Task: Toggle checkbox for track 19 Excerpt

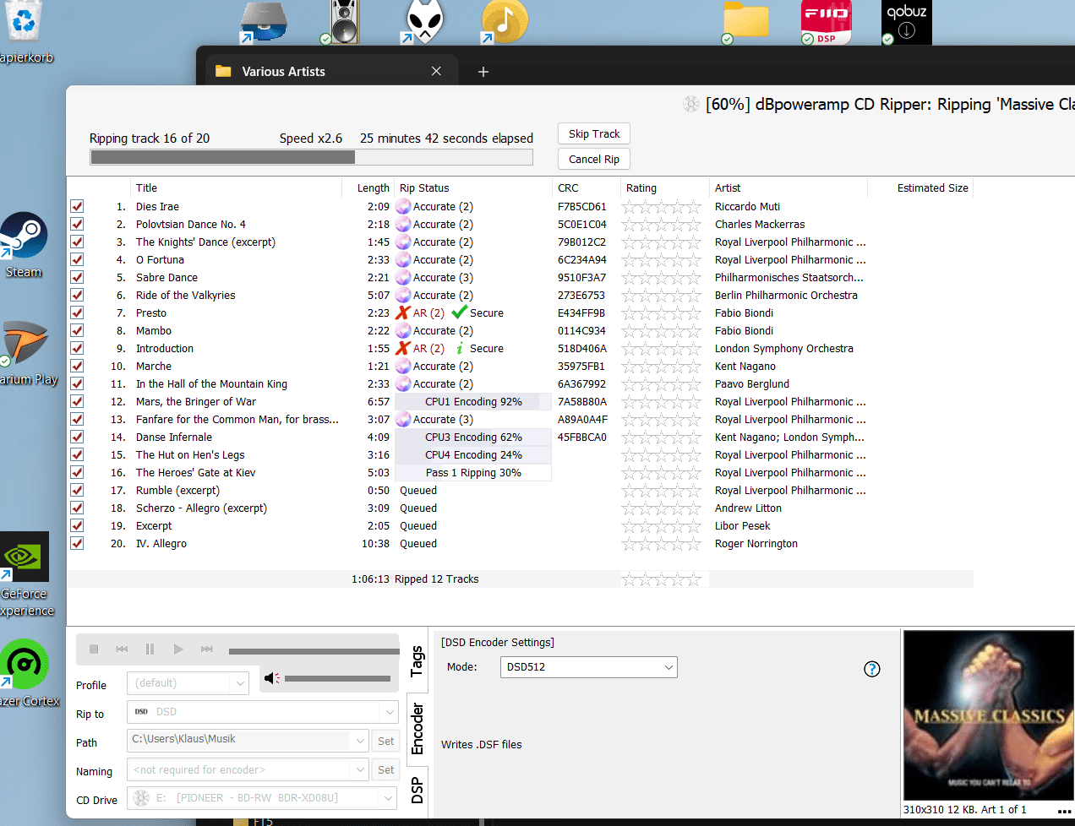Action: pos(77,525)
